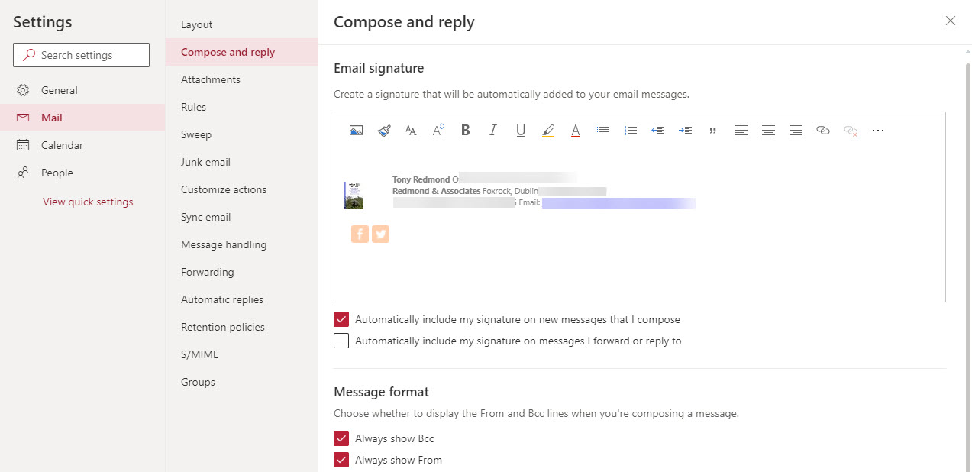Viewport: 972px width, 472px height.
Task: Enable signature on forwarded or replied messages
Action: click(x=341, y=341)
